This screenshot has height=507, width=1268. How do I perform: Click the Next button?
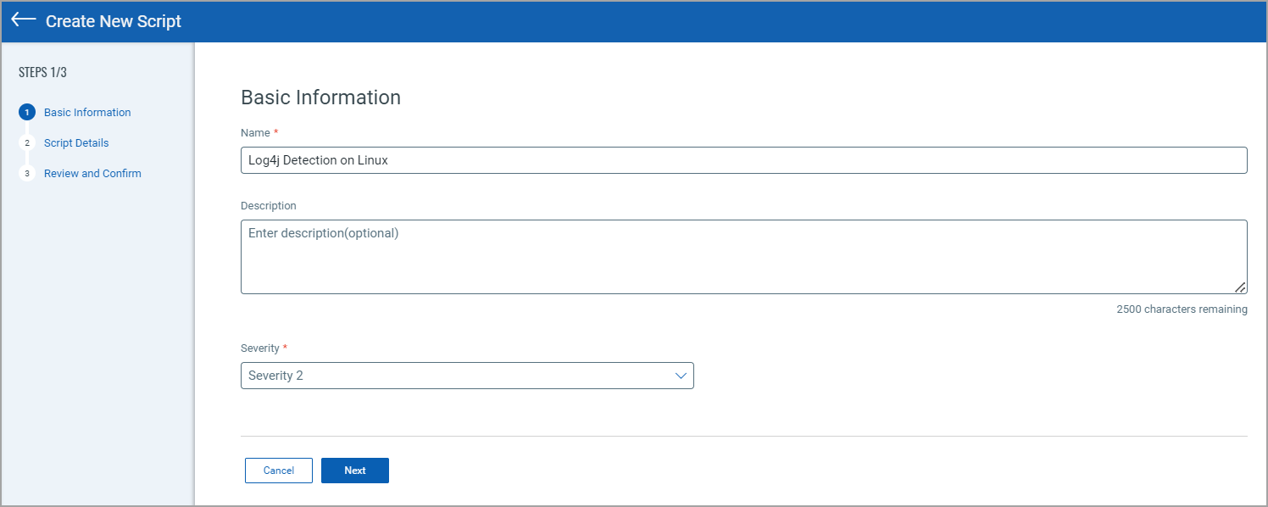click(355, 470)
